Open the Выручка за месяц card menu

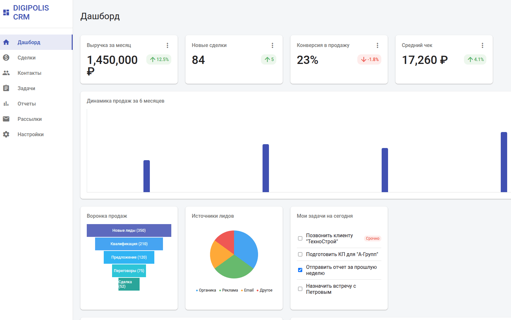167,45
